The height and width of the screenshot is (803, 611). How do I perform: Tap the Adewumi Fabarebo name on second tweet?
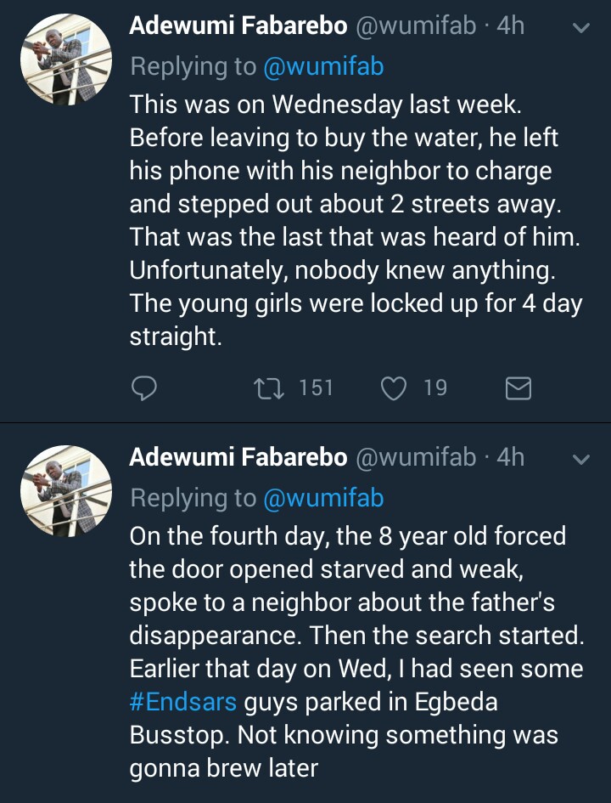pyautogui.click(x=238, y=458)
